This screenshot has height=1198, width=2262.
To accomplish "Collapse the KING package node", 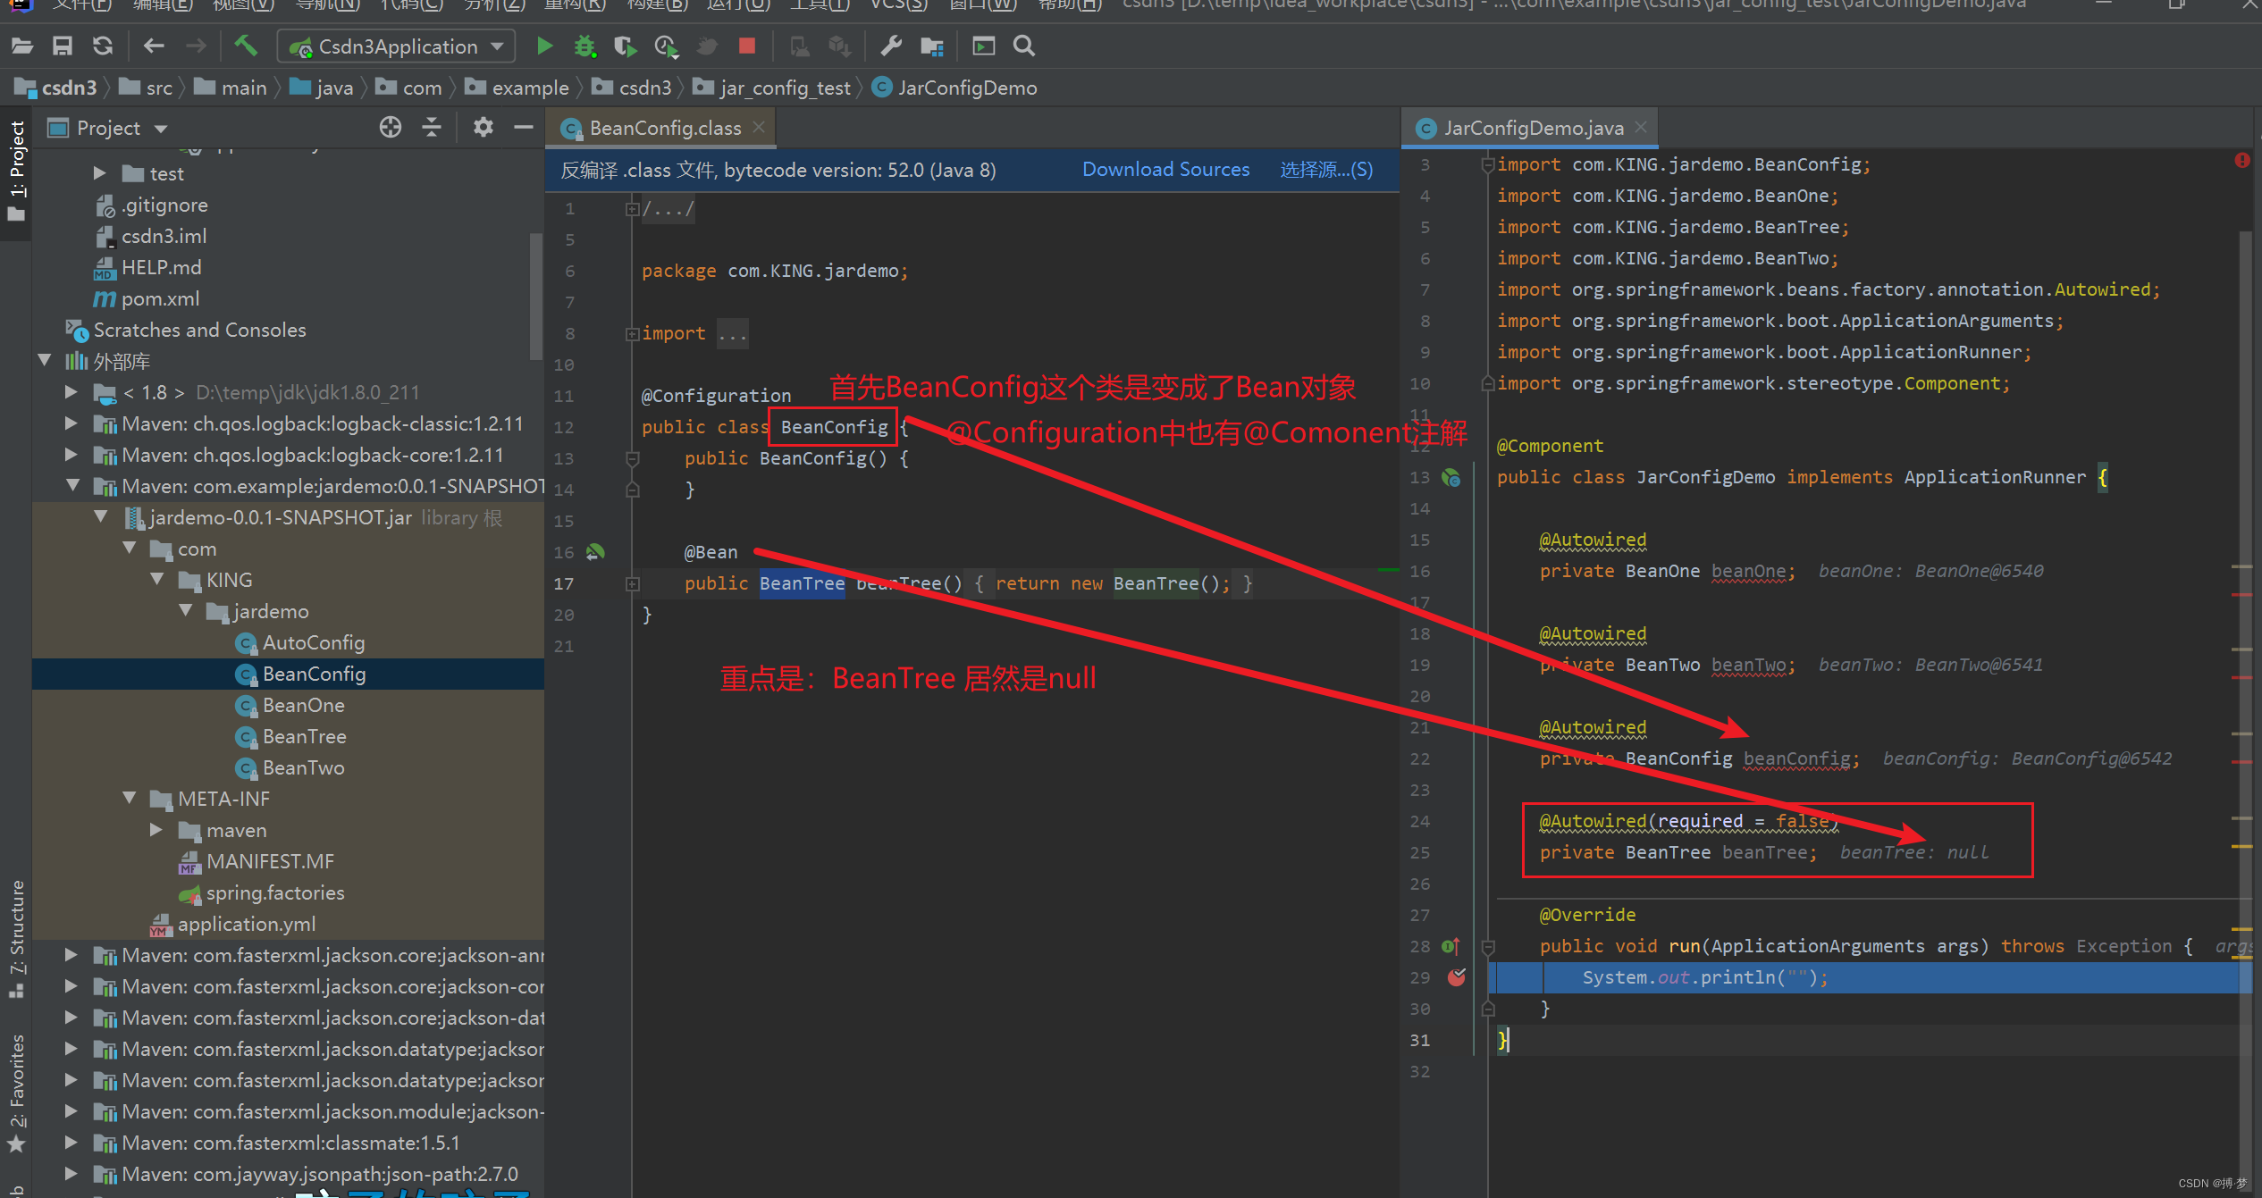I will (157, 580).
